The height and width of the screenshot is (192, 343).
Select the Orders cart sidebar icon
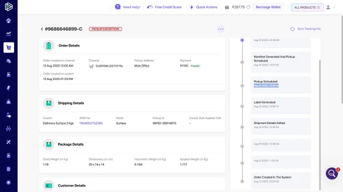tap(9, 48)
